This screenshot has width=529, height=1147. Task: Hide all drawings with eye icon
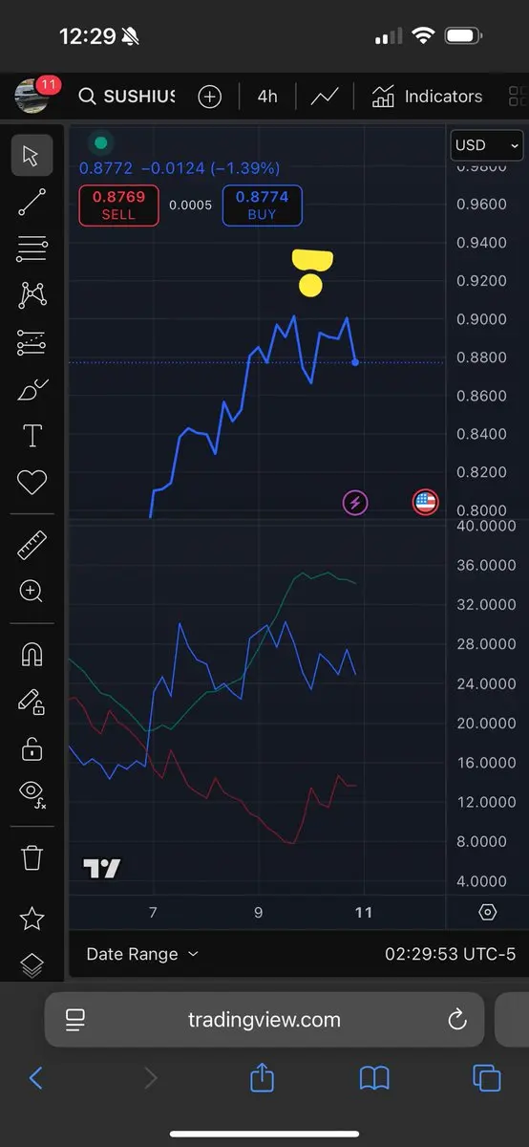click(32, 793)
